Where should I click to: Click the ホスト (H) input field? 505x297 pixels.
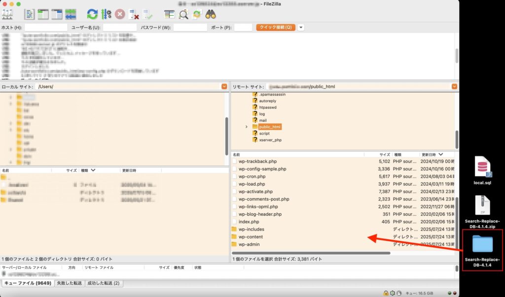click(x=46, y=28)
